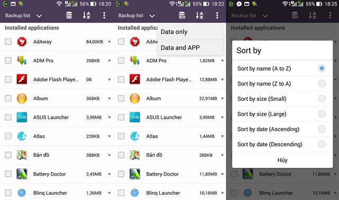Tap Messenger notification icon in right status bar
Viewport: 339px width, 200px height.
point(239,4)
